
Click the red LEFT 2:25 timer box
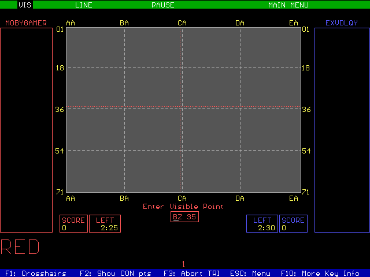[105, 223]
